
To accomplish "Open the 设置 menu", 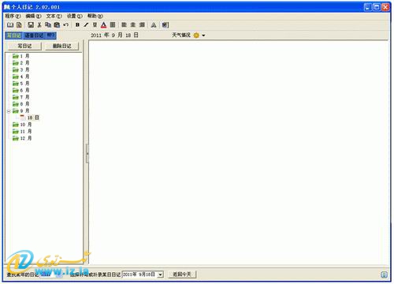I will (x=75, y=17).
